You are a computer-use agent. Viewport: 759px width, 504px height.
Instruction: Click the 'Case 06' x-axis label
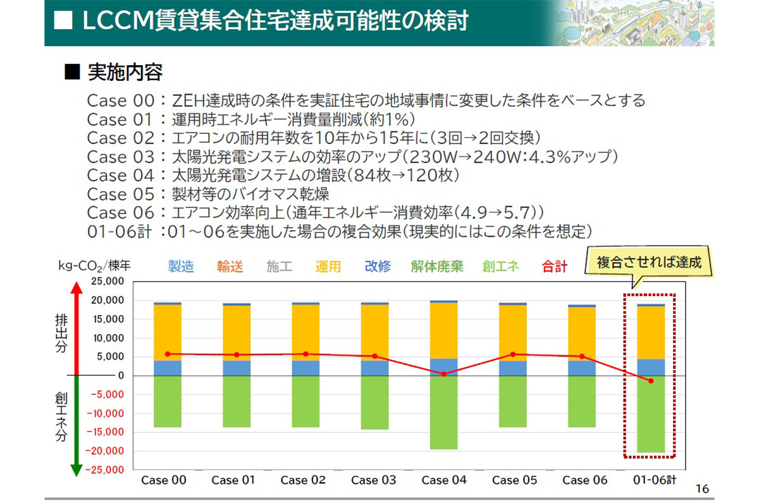click(x=584, y=481)
